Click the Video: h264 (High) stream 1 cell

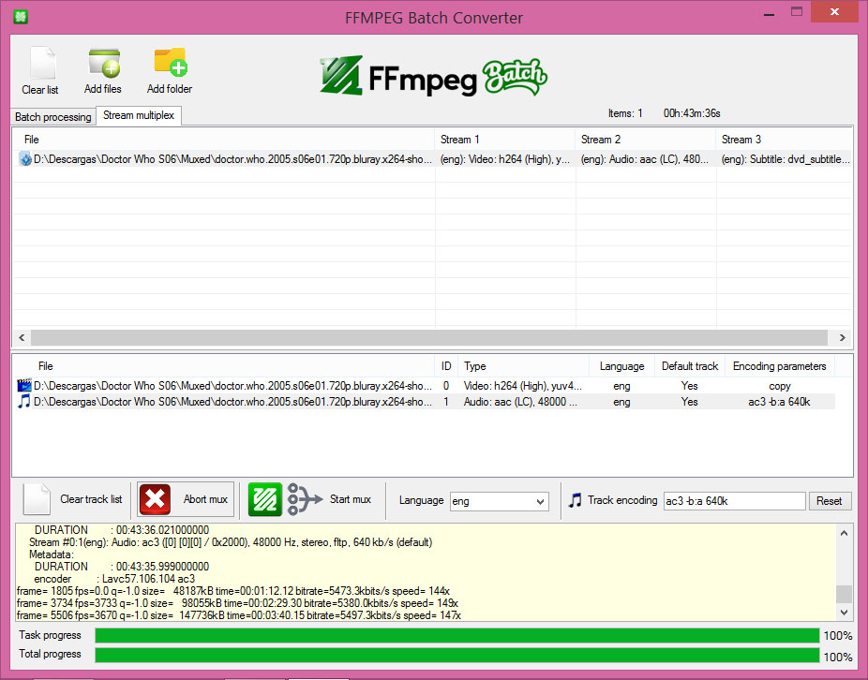pos(505,159)
